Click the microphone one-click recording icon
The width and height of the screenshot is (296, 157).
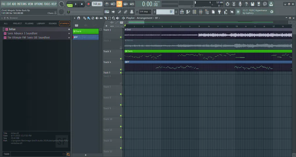240,4
